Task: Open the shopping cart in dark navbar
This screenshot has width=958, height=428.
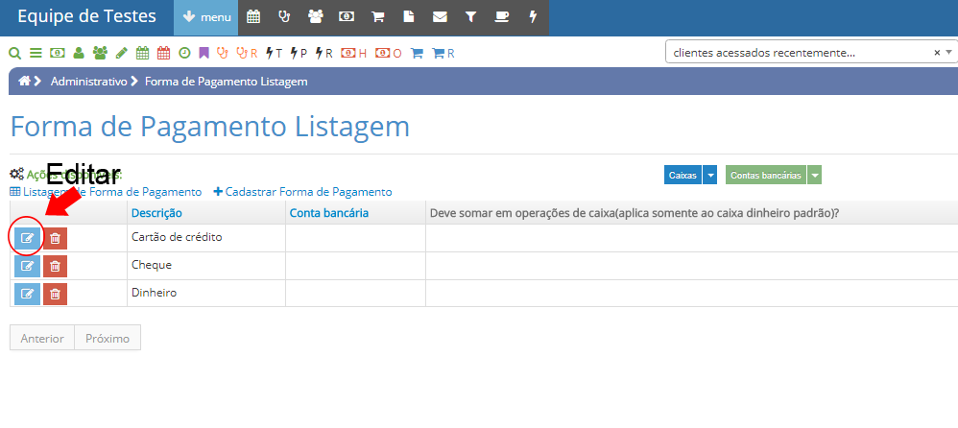Action: [x=377, y=17]
